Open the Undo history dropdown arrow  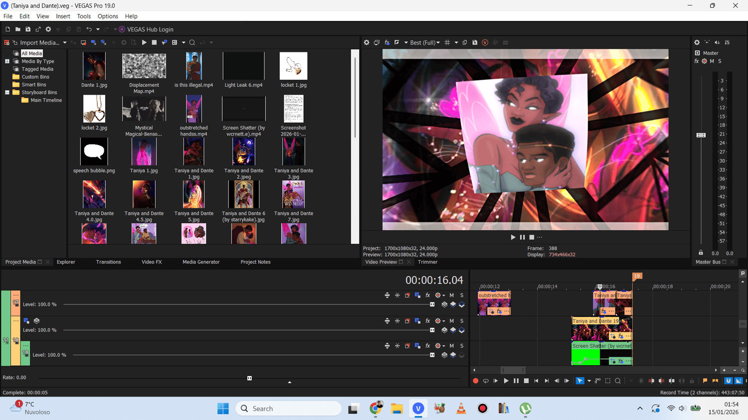pyautogui.click(x=98, y=29)
